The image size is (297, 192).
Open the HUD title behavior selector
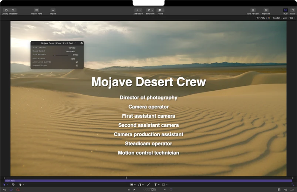[x=58, y=43]
